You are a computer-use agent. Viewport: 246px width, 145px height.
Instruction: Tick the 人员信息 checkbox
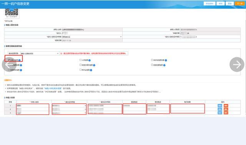point(80,60)
